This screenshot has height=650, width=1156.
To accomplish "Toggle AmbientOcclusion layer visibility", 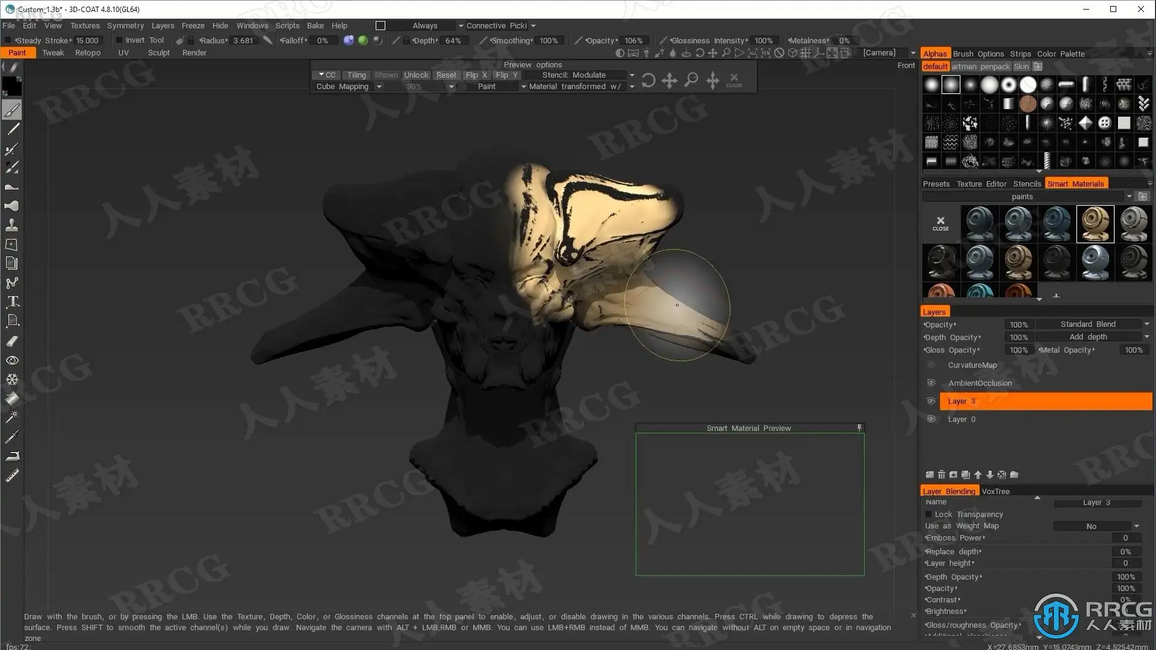I will tap(931, 383).
